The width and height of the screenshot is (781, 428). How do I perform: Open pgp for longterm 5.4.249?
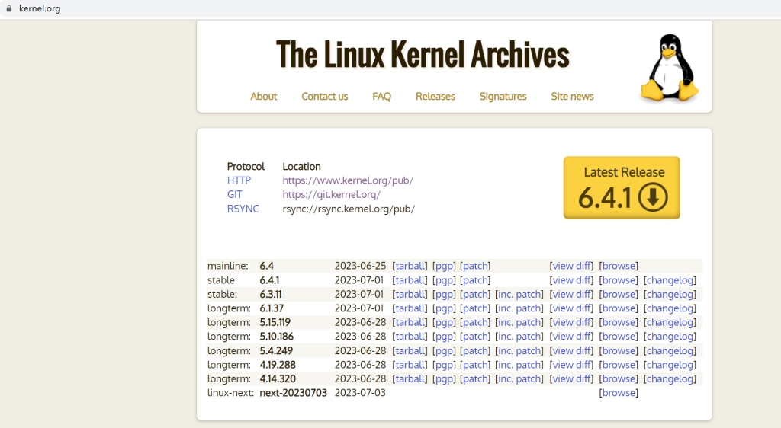click(x=444, y=351)
